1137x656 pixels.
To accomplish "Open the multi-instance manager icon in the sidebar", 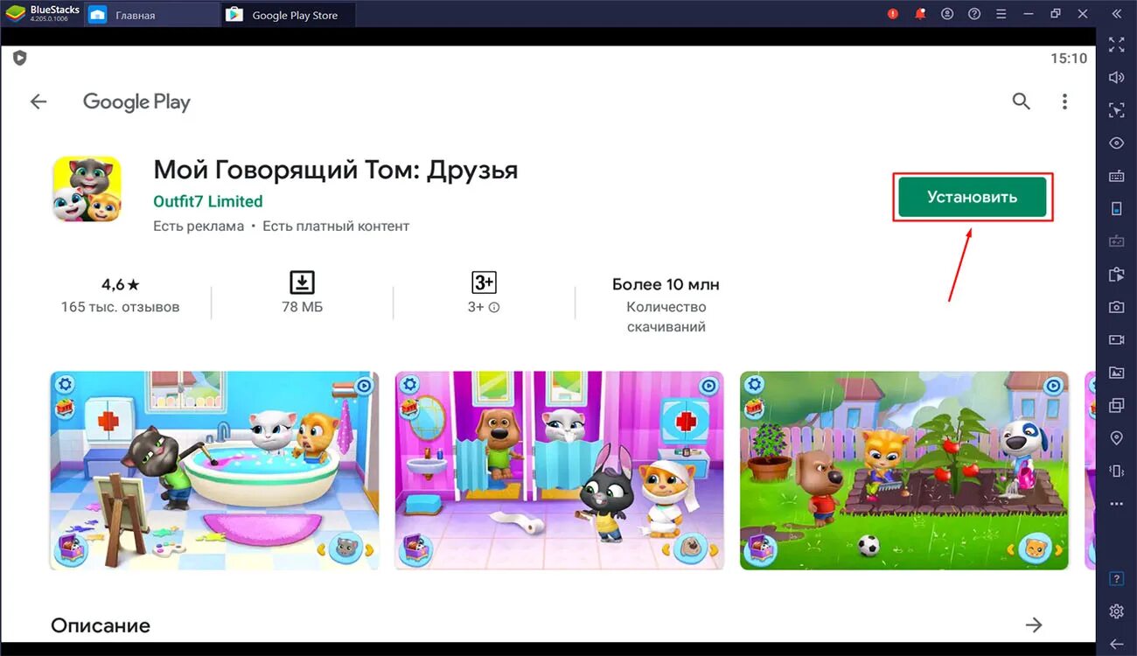I will click(1116, 405).
